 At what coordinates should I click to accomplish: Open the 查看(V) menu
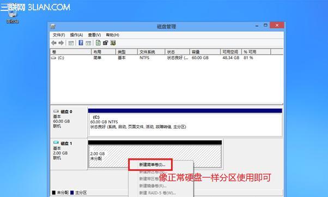coord(94,35)
